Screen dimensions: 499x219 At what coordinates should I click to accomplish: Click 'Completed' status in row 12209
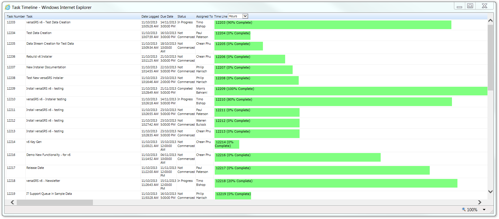tap(185, 88)
